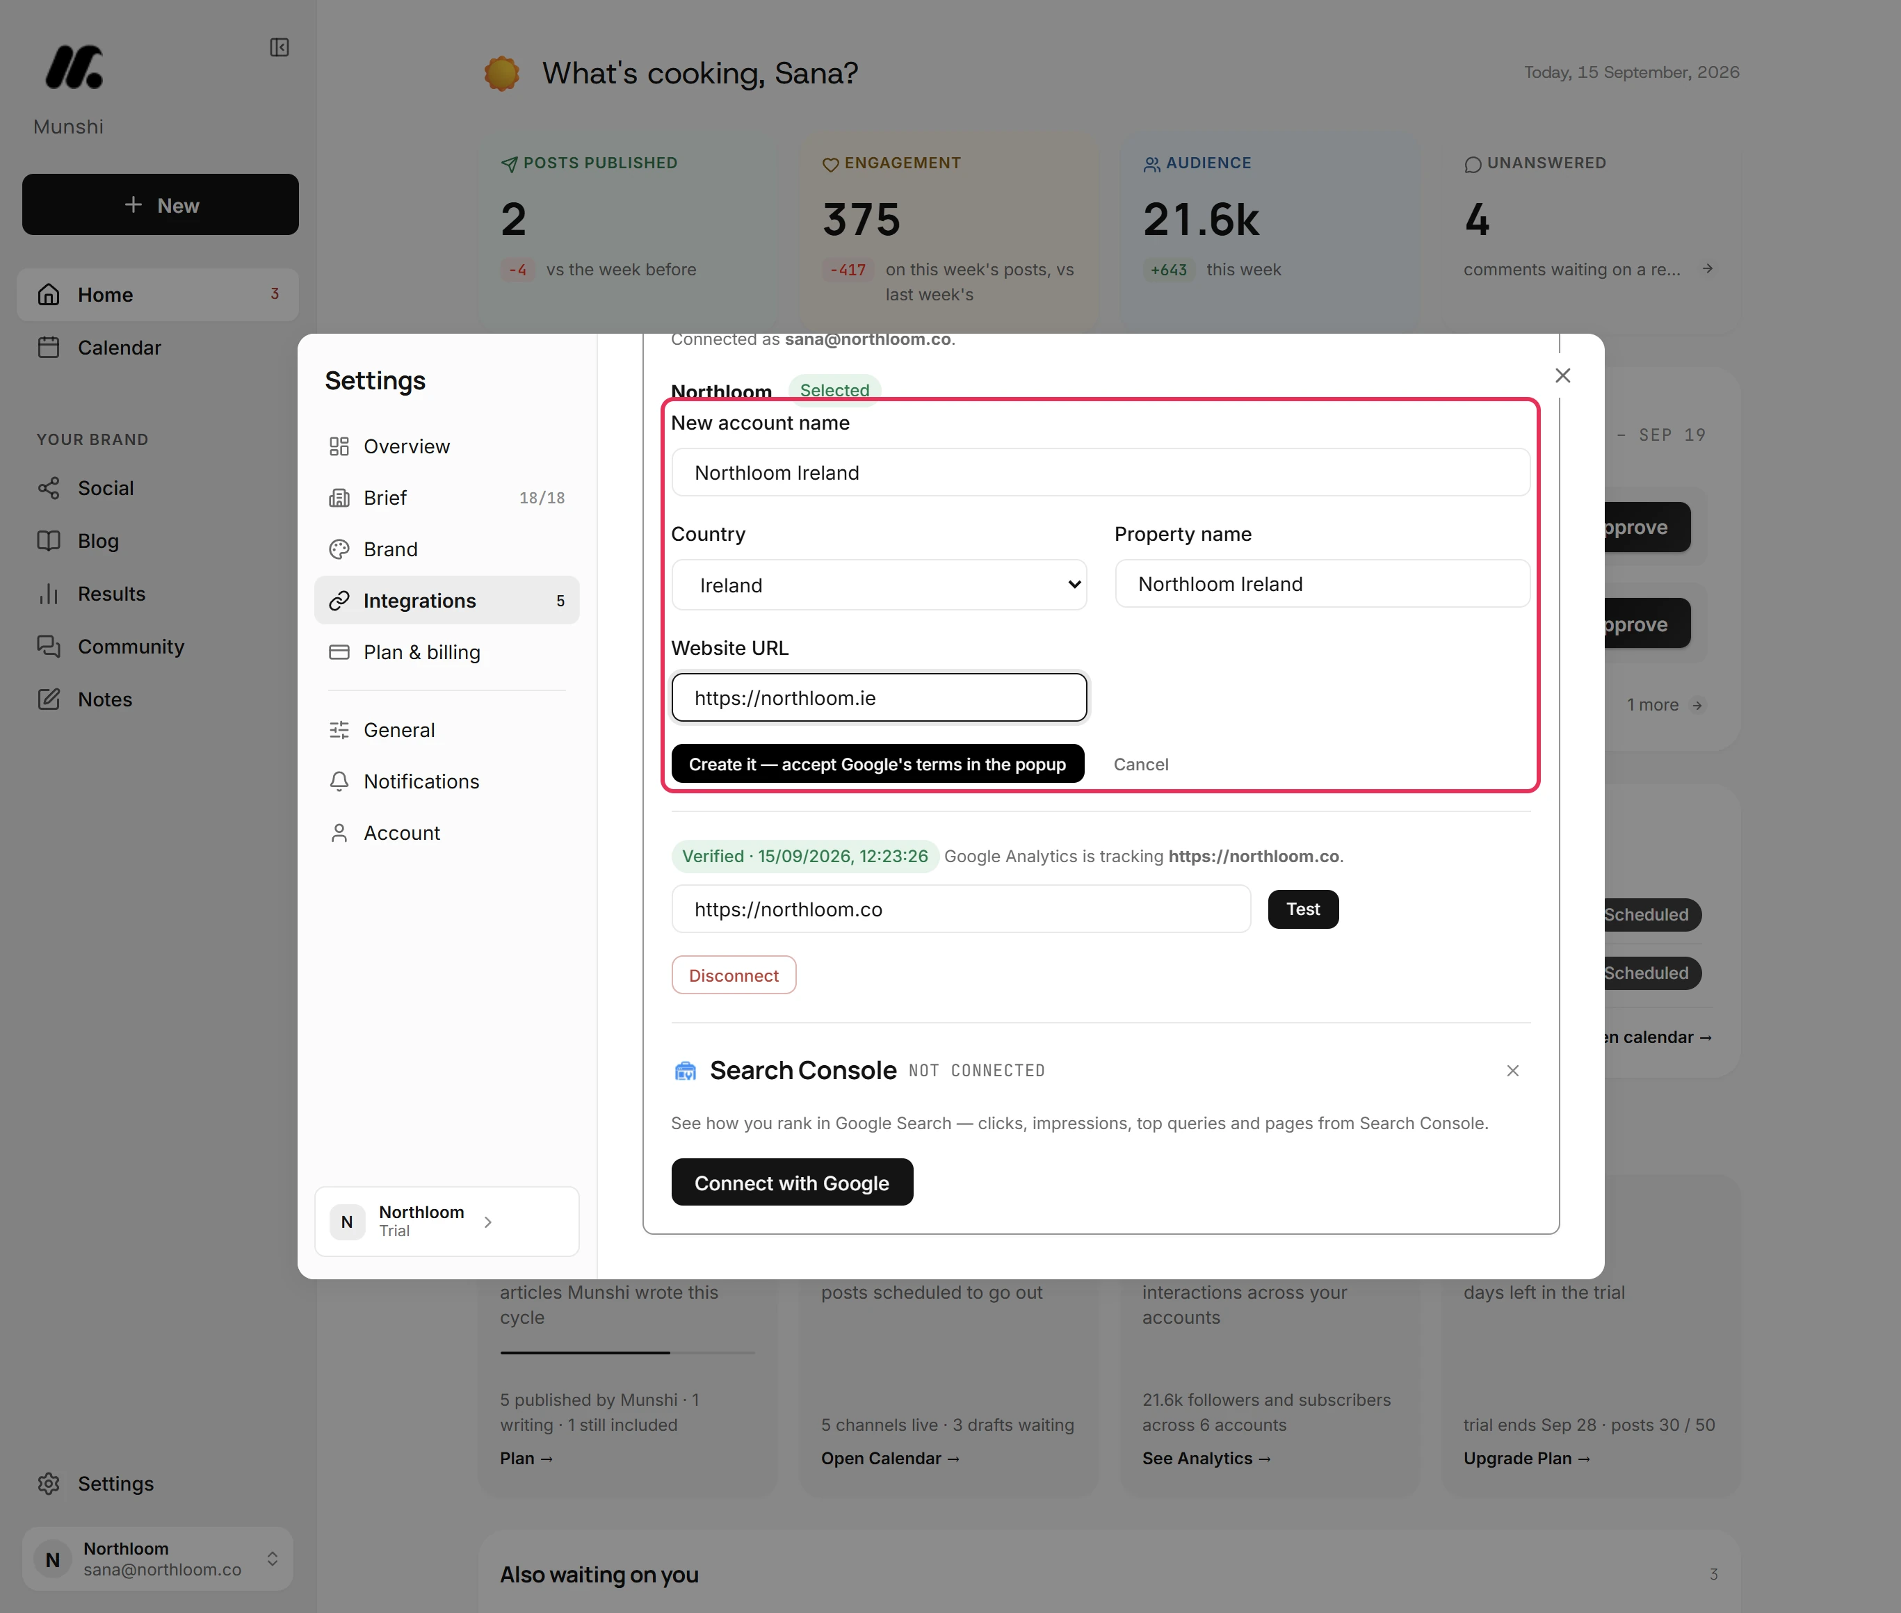This screenshot has width=1901, height=1613.
Task: Open the Country dropdown showing Ireland
Action: pos(879,585)
